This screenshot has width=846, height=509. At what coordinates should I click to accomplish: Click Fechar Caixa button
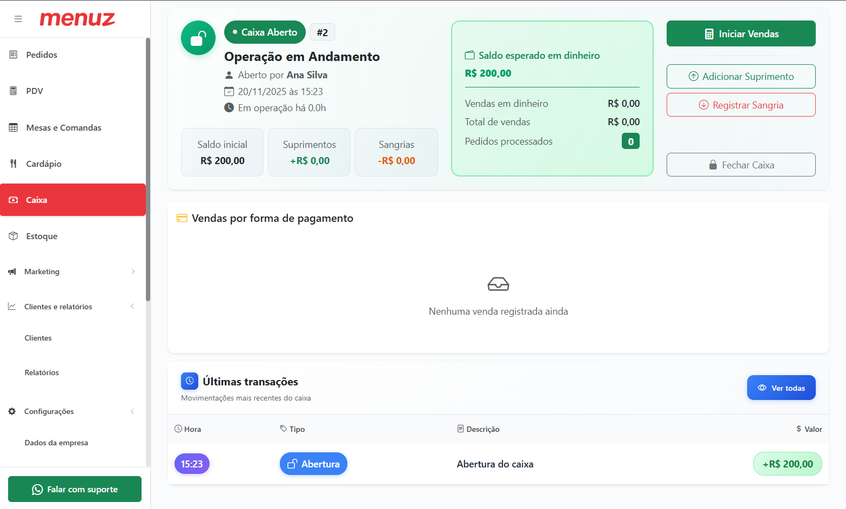click(x=741, y=165)
